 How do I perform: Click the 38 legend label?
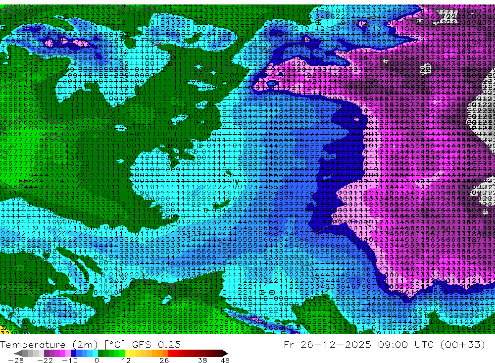202,360
